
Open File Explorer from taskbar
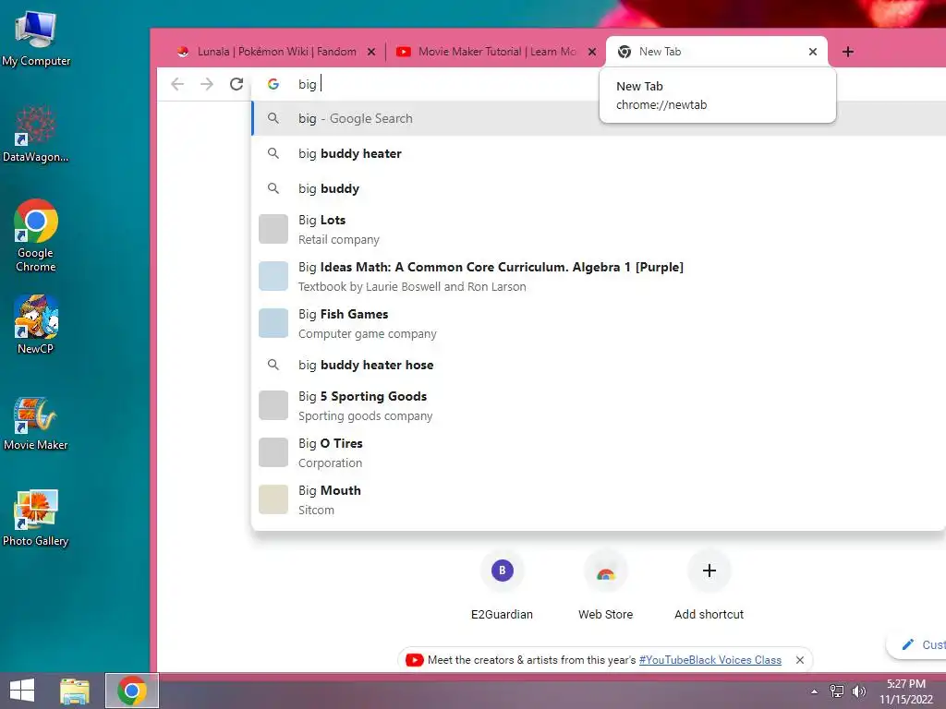pyautogui.click(x=75, y=691)
